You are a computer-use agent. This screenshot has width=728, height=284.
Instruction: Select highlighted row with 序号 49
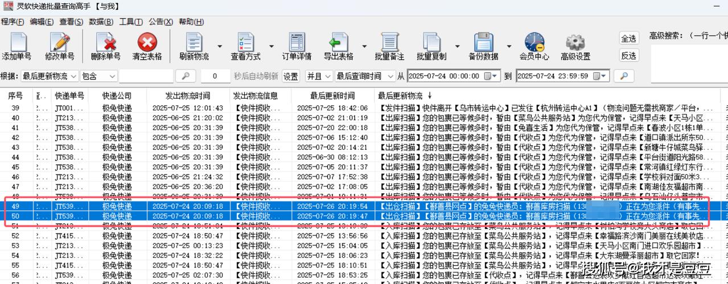pos(364,206)
